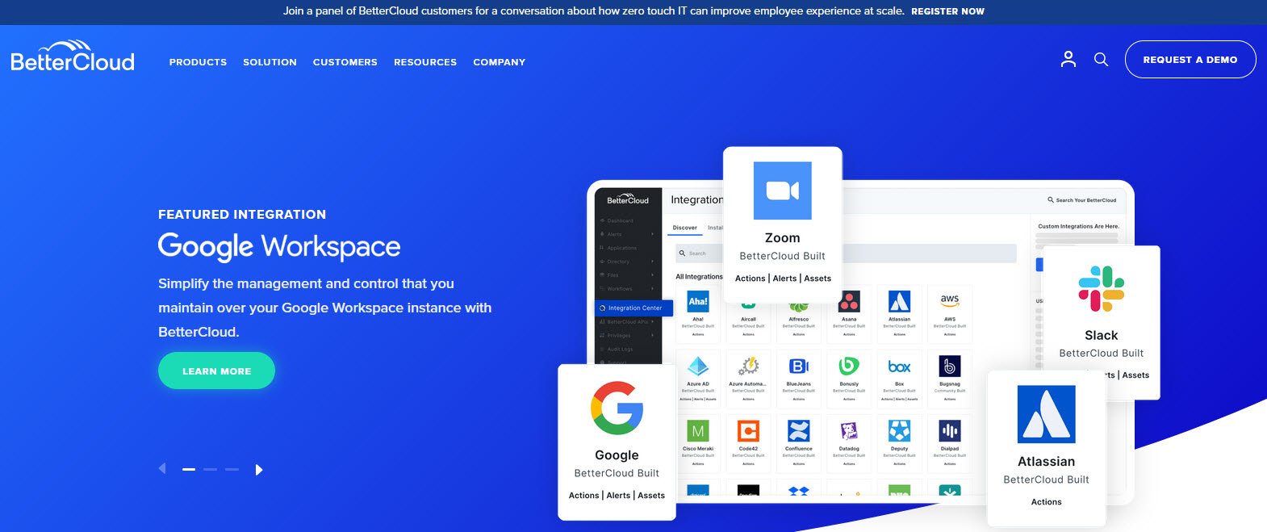Image resolution: width=1267 pixels, height=532 pixels.
Task: Click the Register Now banner link
Action: pos(947,11)
